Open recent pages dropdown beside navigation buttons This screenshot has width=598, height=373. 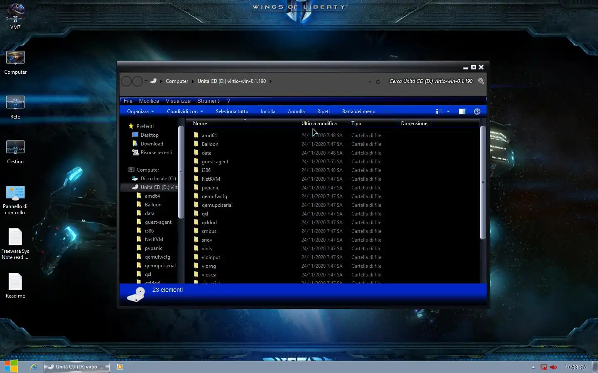146,81
